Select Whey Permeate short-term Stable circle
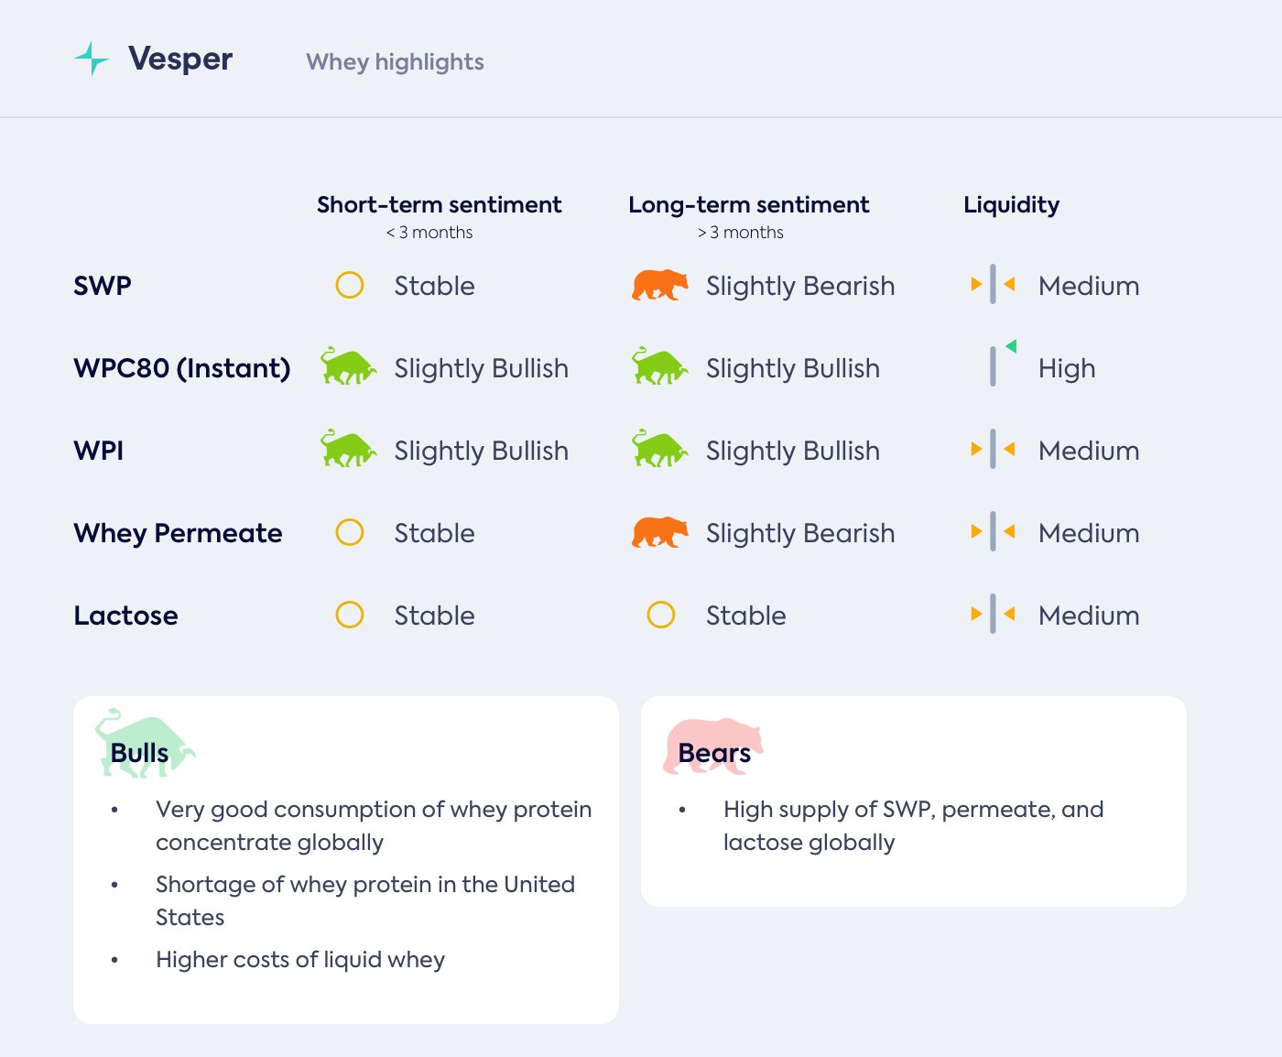This screenshot has height=1057, width=1282. click(350, 532)
